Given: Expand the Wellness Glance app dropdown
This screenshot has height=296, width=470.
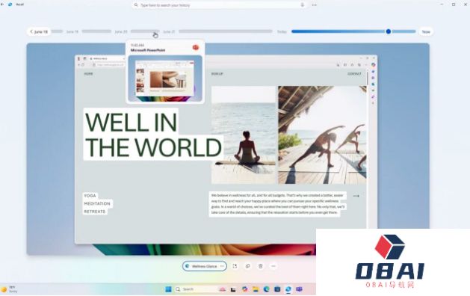Looking at the screenshot, I should tap(222, 266).
